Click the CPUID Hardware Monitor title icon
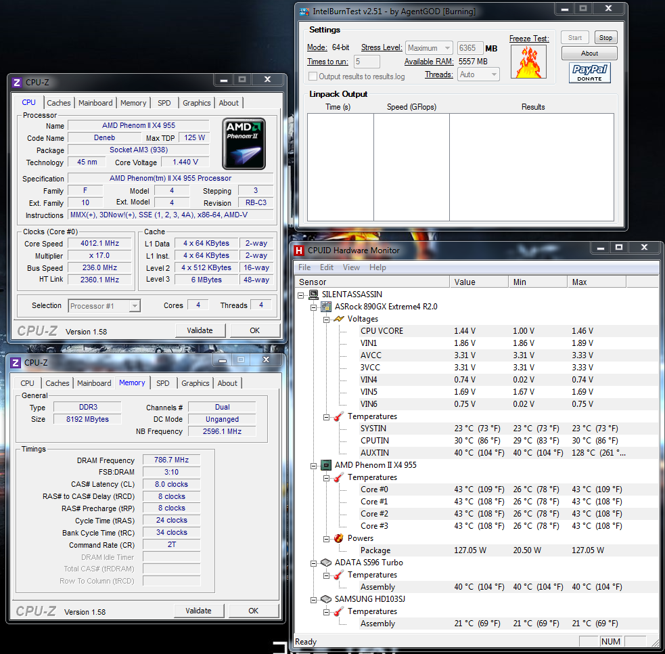 [x=299, y=250]
